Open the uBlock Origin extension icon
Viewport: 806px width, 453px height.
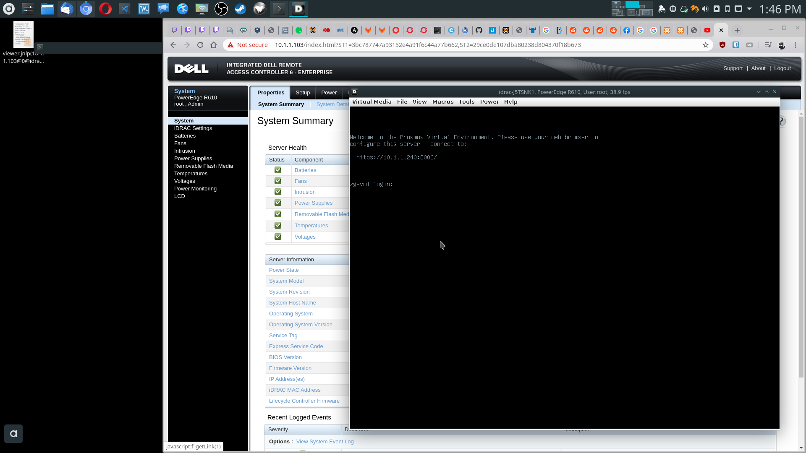coord(722,45)
